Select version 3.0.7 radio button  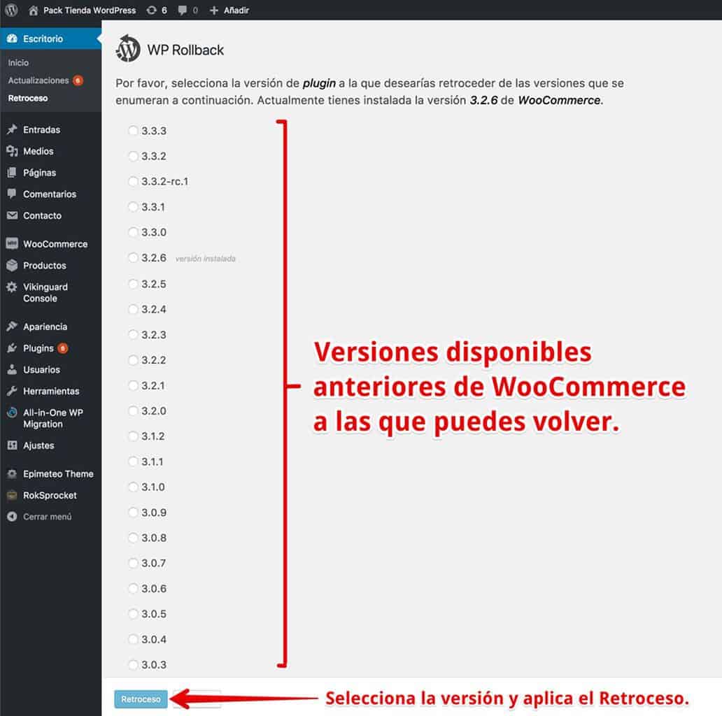pos(133,564)
